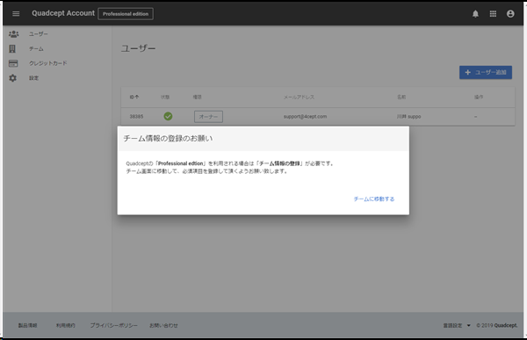This screenshot has height=340, width=527.
Task: Select ユーザー in the sidebar
Action: [x=39, y=34]
